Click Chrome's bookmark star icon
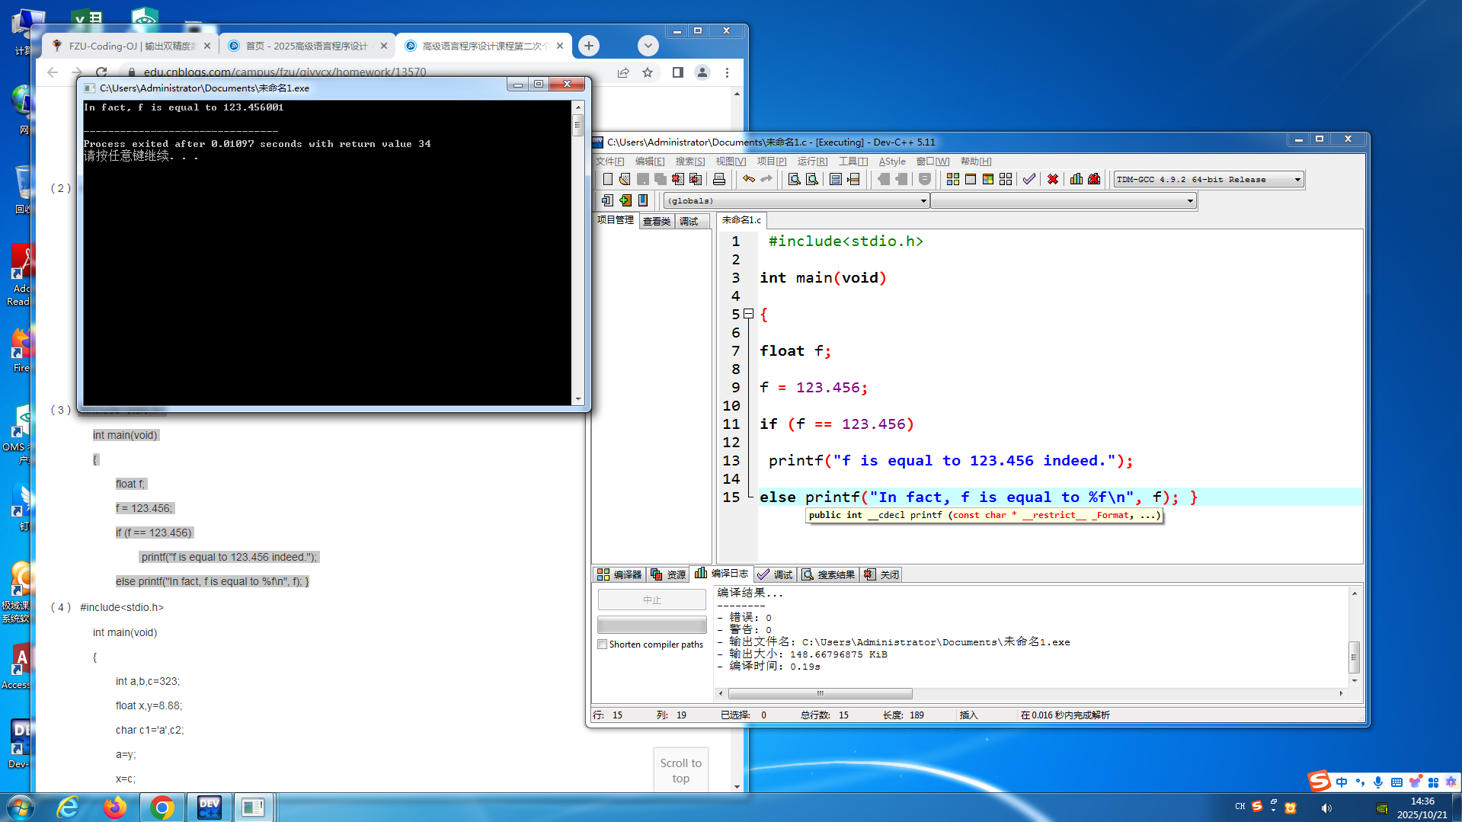1462x822 pixels. (x=648, y=72)
